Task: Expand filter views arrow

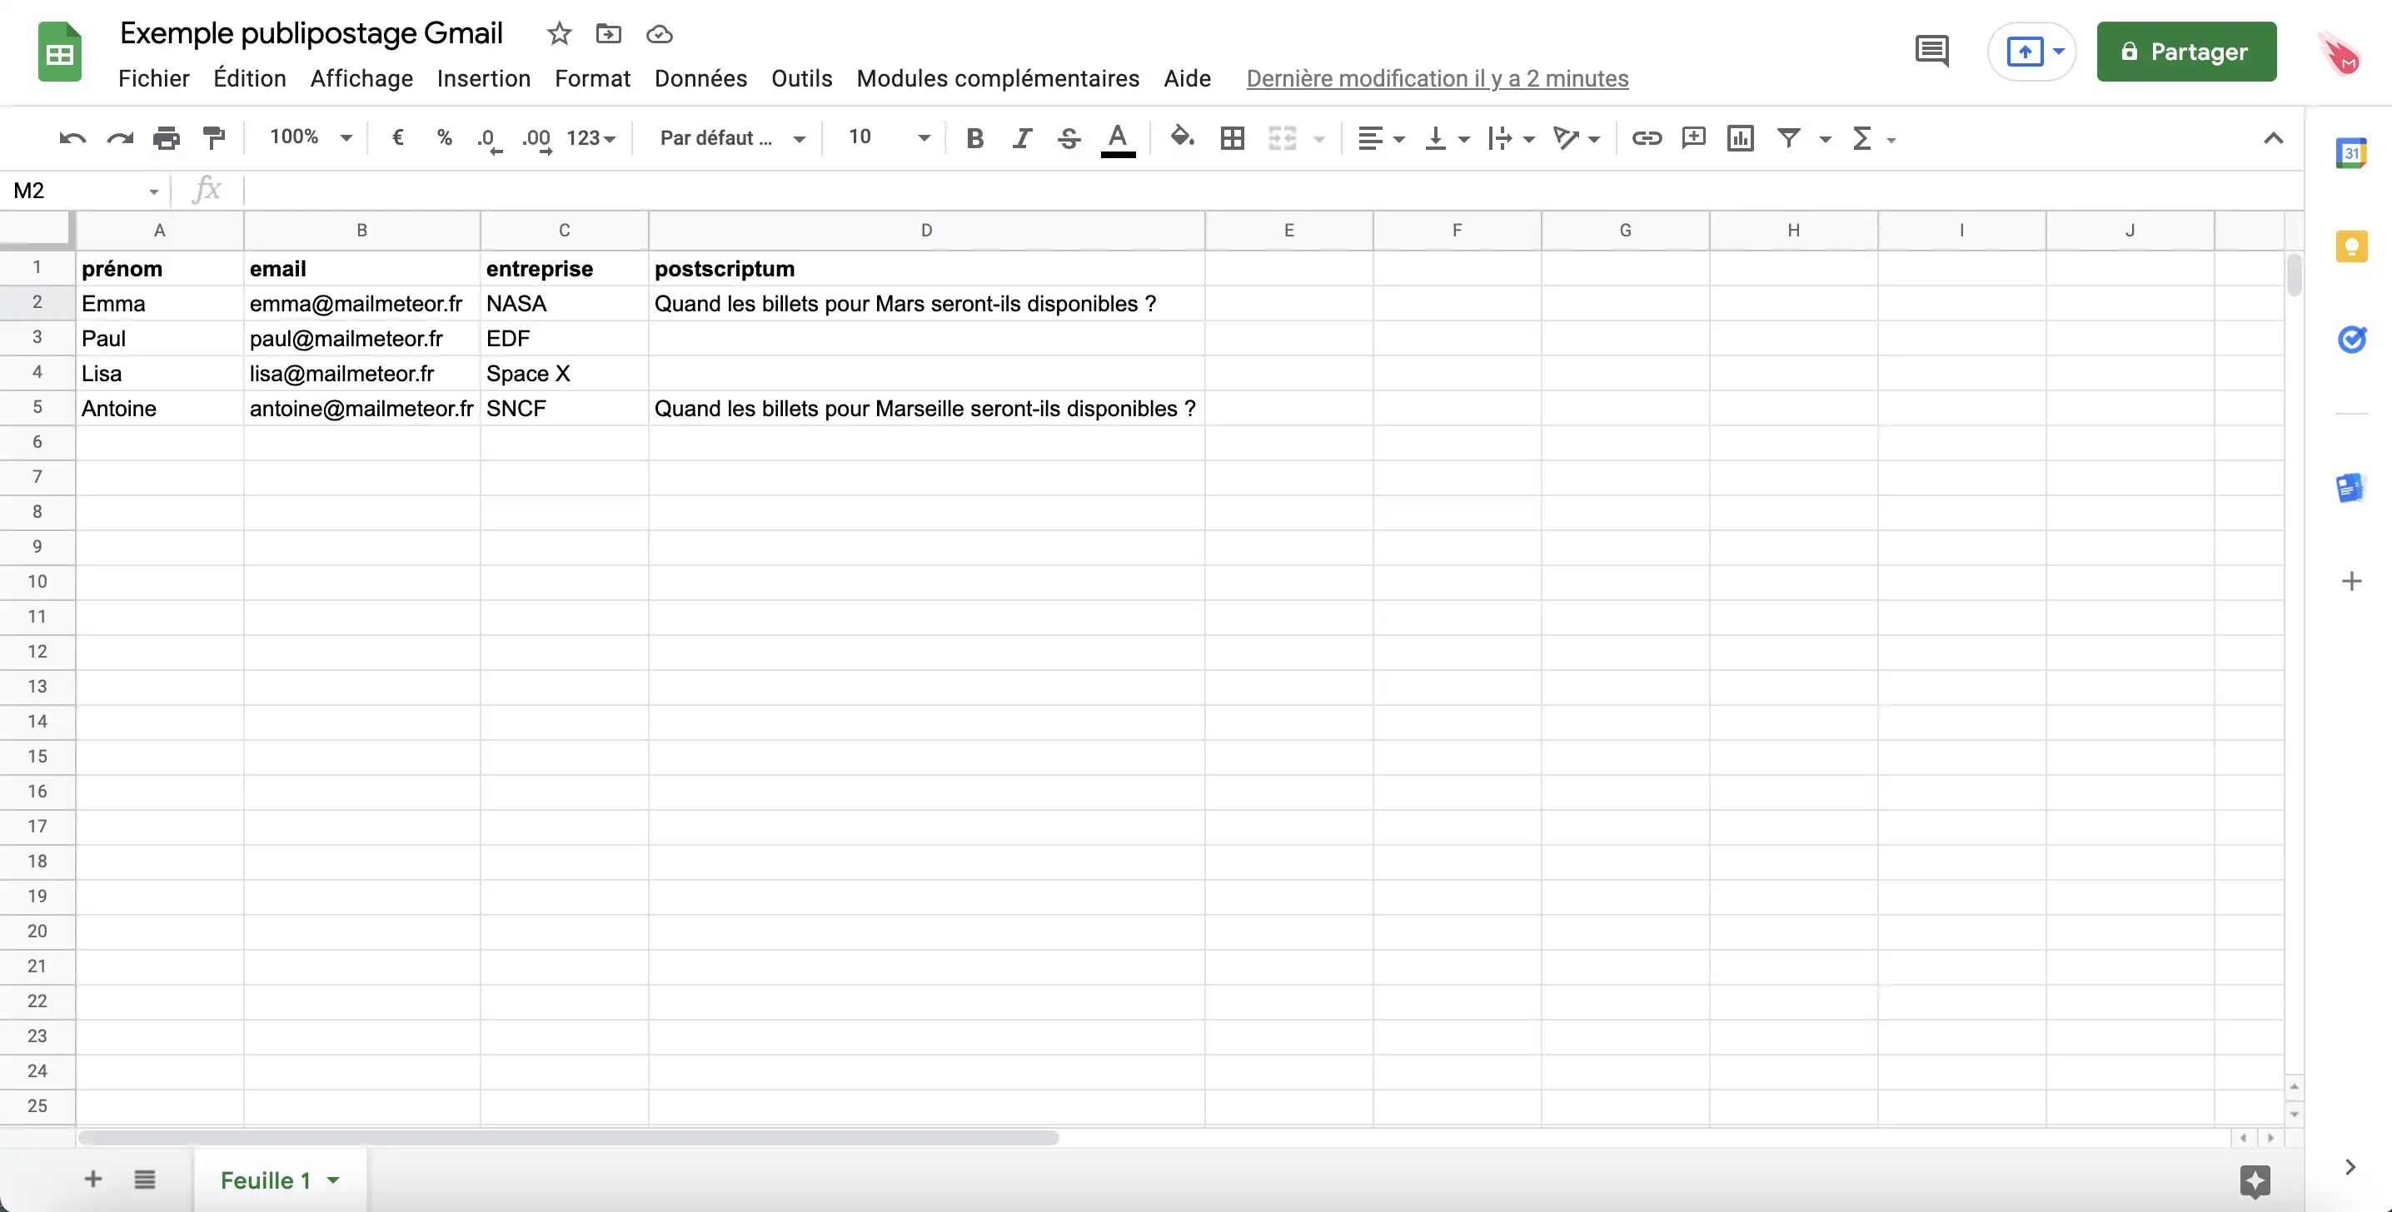Action: click(x=1825, y=139)
